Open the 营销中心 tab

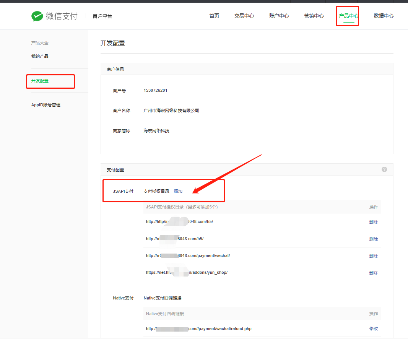[x=314, y=16]
